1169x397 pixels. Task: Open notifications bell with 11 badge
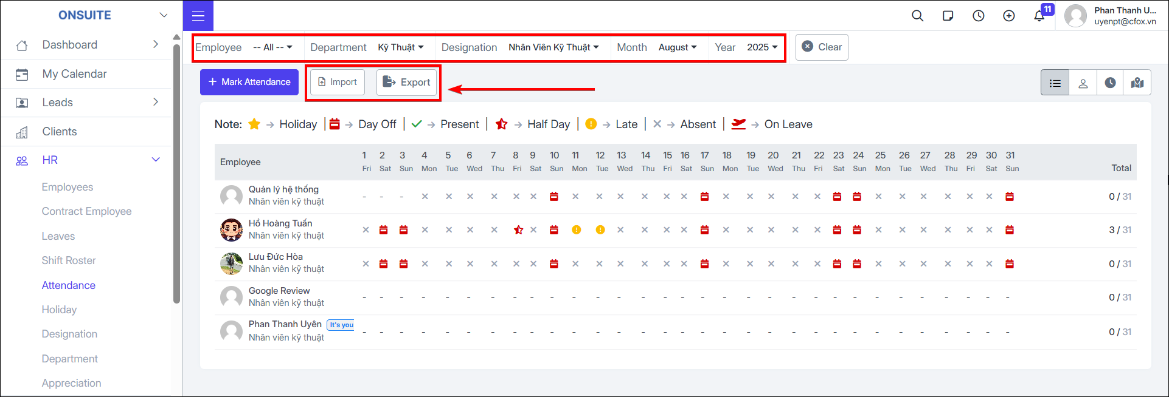pyautogui.click(x=1039, y=16)
